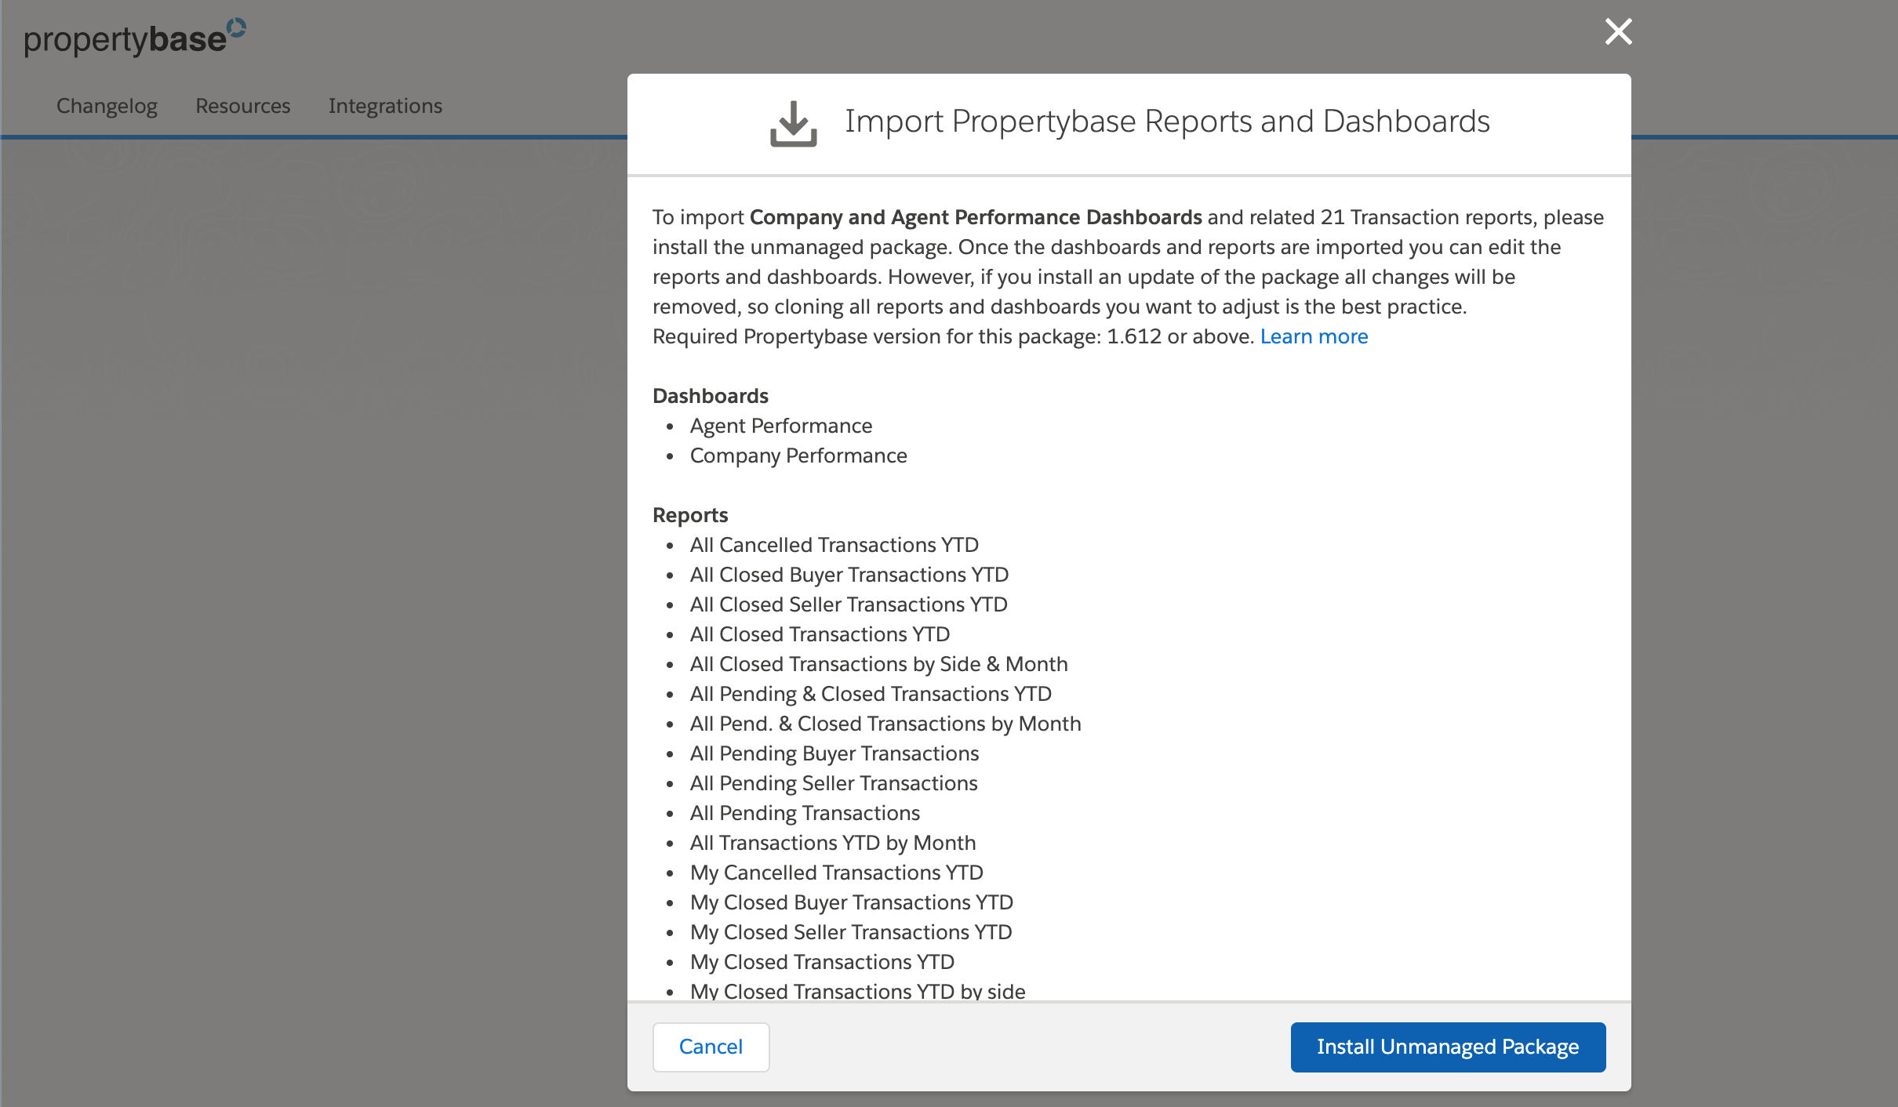Open the Changelog menu item
This screenshot has width=1898, height=1107.
[x=106, y=106]
